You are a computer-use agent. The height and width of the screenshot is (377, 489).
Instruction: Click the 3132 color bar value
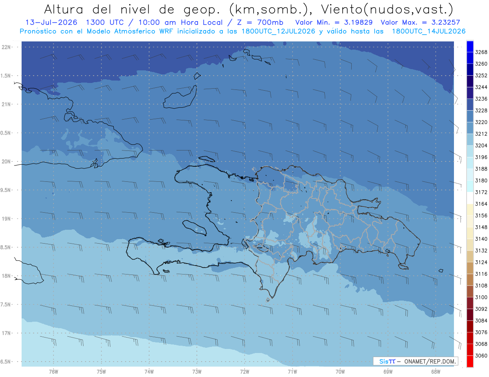[x=481, y=251]
